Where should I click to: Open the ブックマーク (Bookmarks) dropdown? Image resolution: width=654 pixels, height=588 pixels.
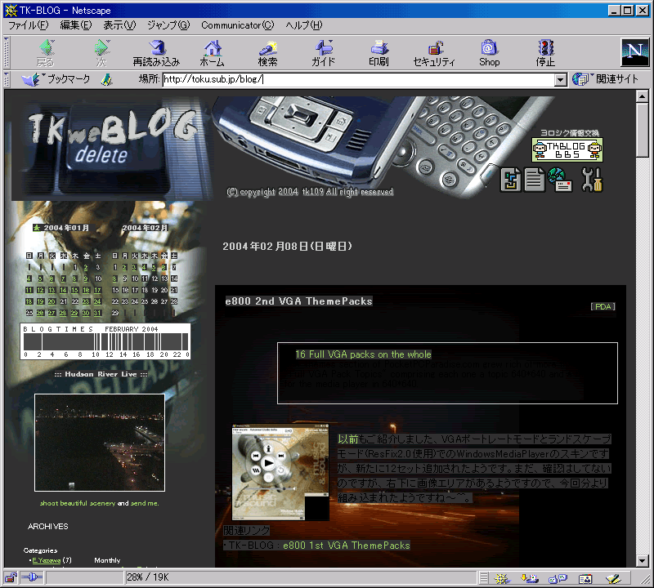[56, 79]
